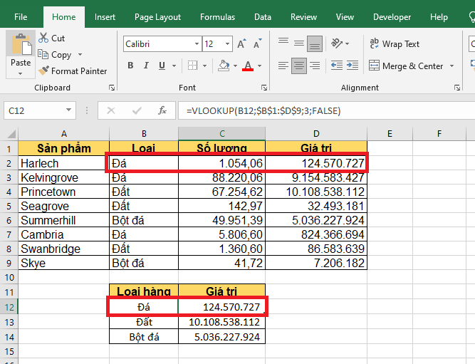
Task: Click the Cut scissors icon
Action: pos(44,38)
